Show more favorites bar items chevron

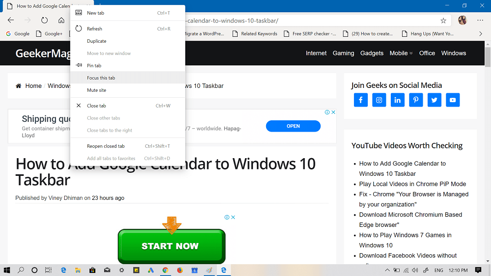[481, 33]
